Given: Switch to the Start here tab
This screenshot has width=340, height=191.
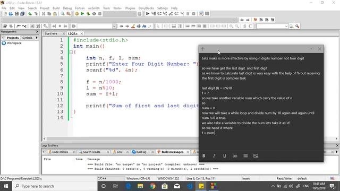Looking at the screenshot, I should pos(51,33).
